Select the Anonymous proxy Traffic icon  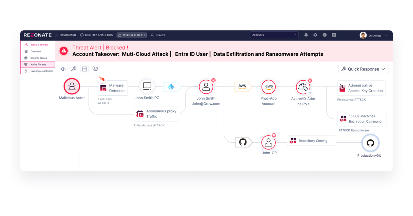(140, 114)
